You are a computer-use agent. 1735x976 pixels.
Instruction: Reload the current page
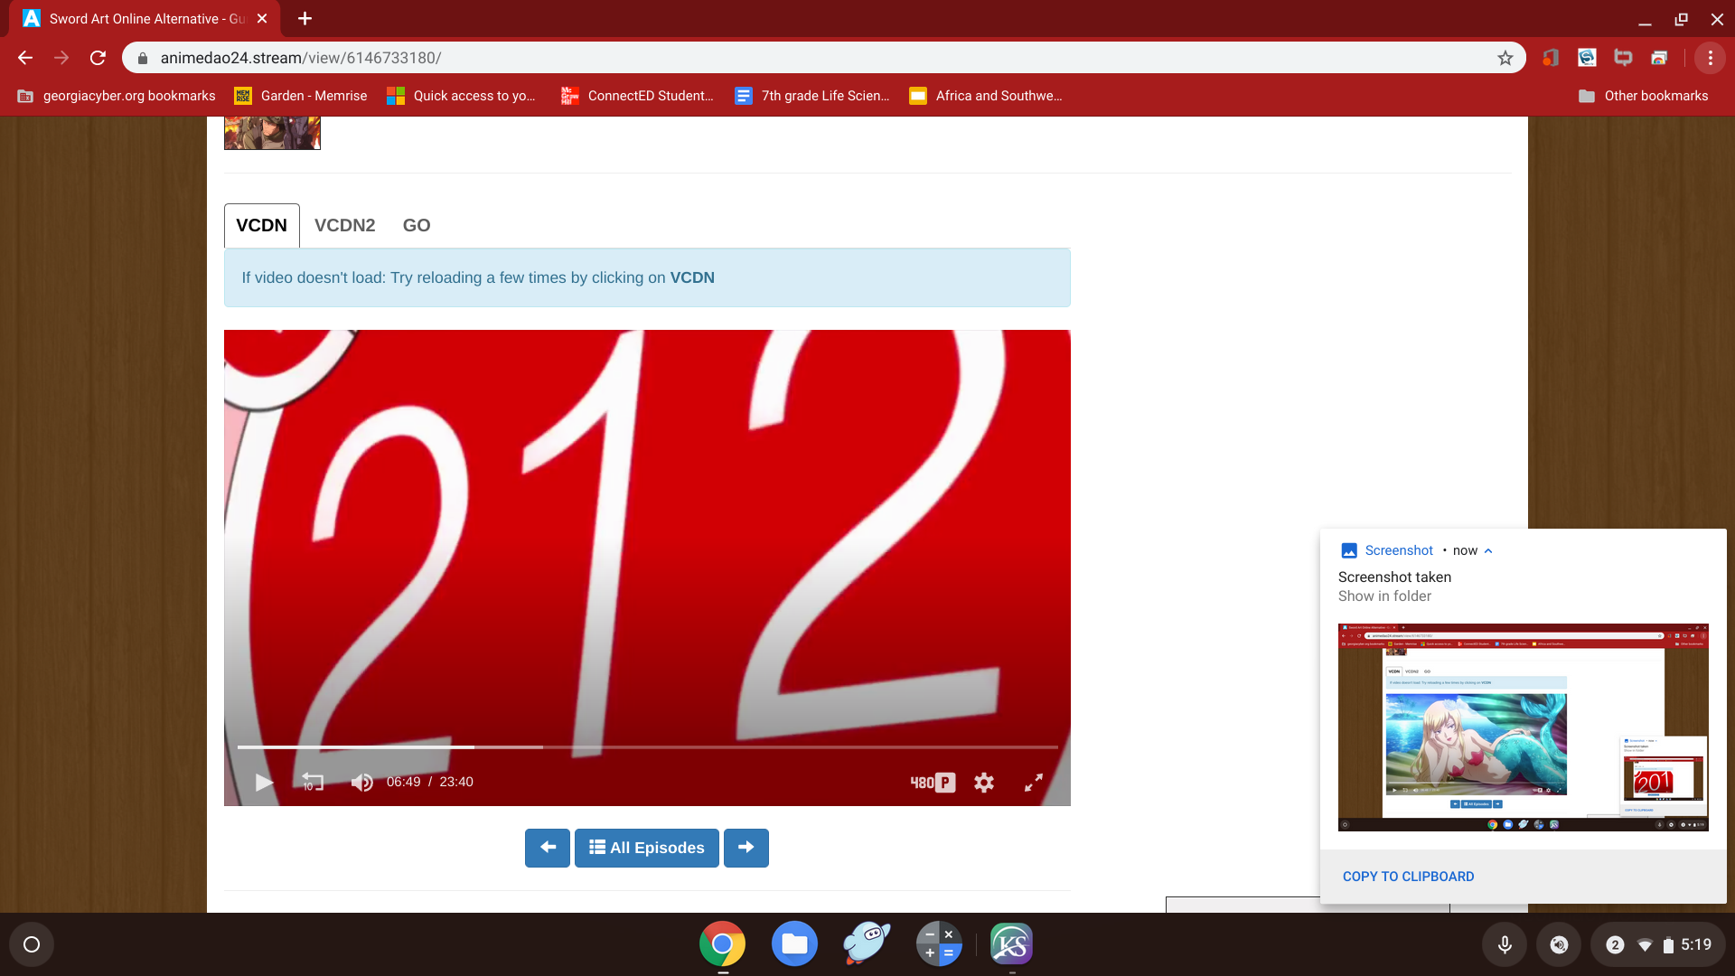coord(98,58)
